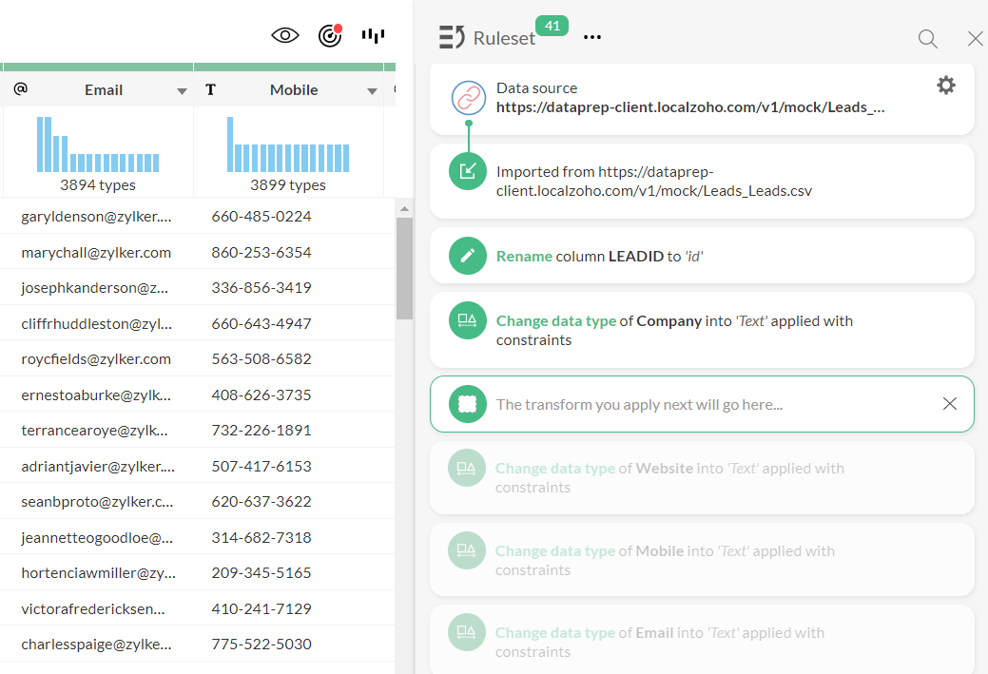988x674 pixels.
Task: Open data source settings gear
Action: [946, 85]
